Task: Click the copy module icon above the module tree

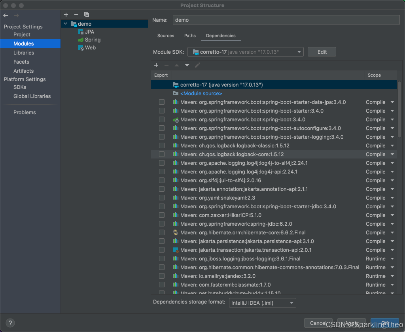Action: 87,15
